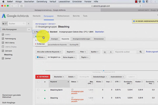Click the folder view icon beside Suchen
This screenshot has width=158, height=105.
click(4, 24)
